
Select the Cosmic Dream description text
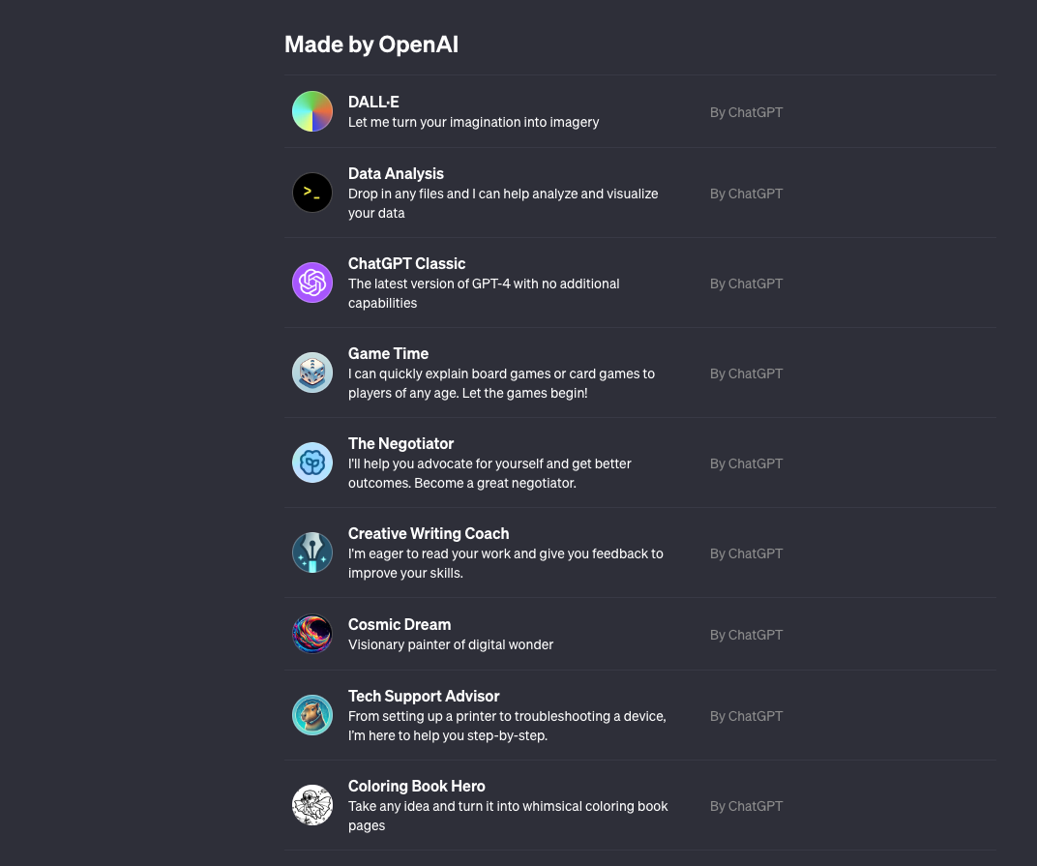click(x=451, y=644)
